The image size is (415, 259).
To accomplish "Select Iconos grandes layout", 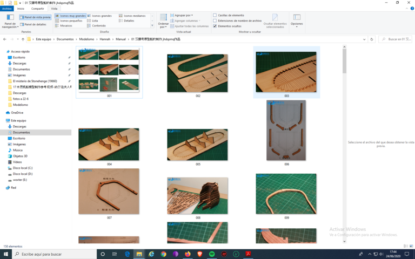I will (x=99, y=16).
